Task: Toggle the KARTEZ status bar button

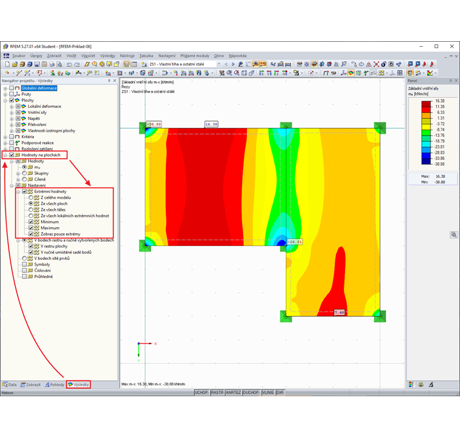Action: point(233,393)
